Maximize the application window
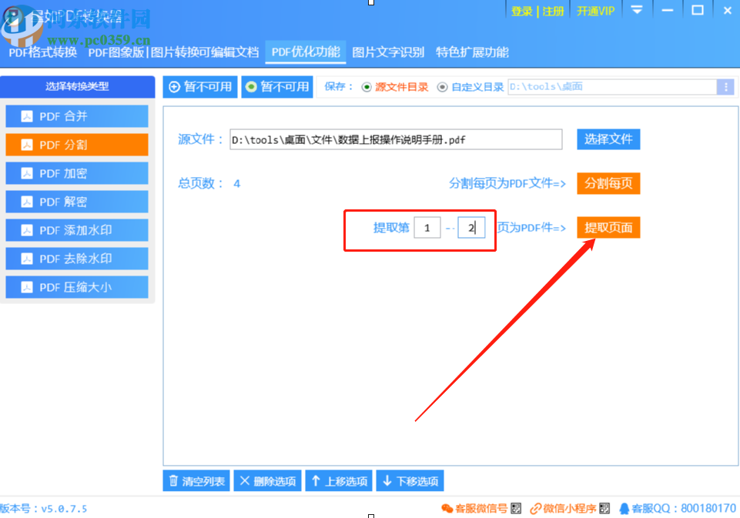The image size is (740, 518). point(698,10)
